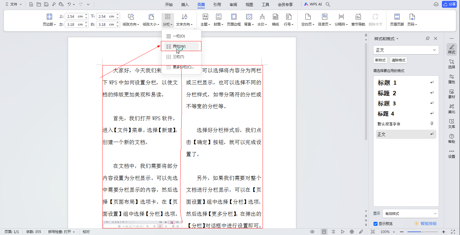Collapse the 分栏 columns dropdown button
This screenshot has width=460, height=235.
point(168,20)
